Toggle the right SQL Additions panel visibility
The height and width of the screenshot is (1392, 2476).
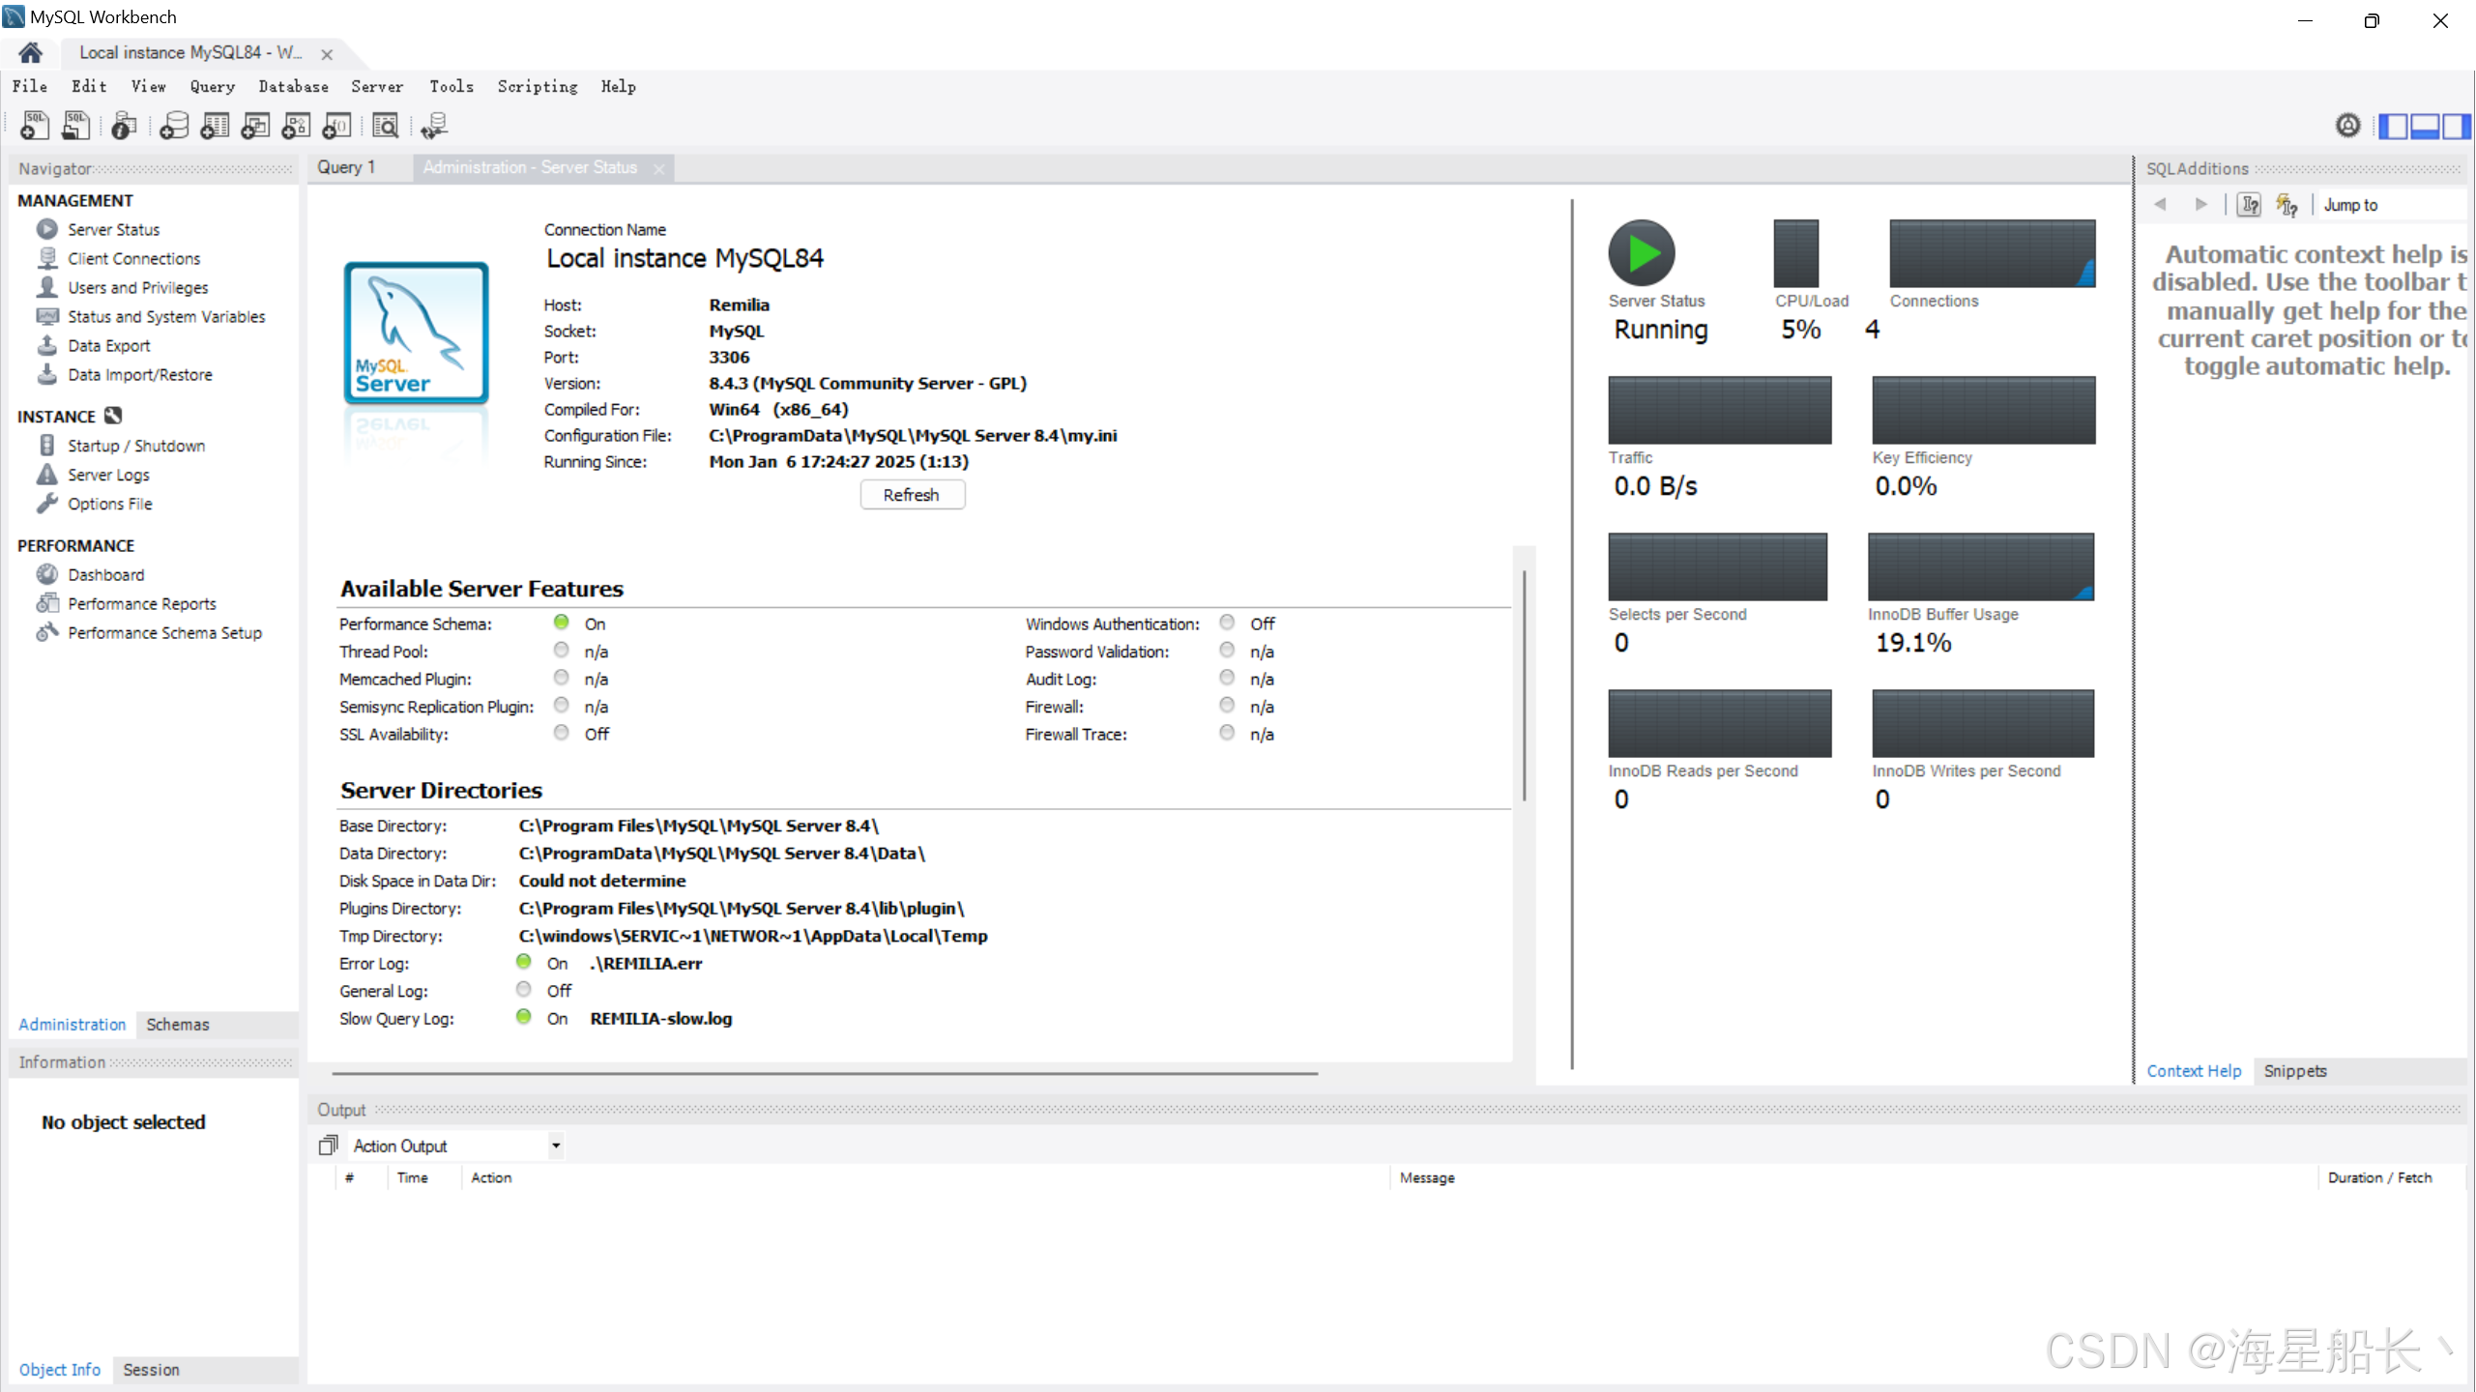(x=2456, y=127)
